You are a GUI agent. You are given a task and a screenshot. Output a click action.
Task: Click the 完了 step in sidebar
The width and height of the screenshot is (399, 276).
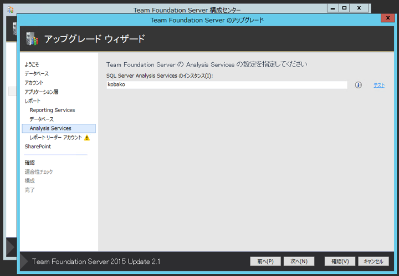(x=30, y=190)
